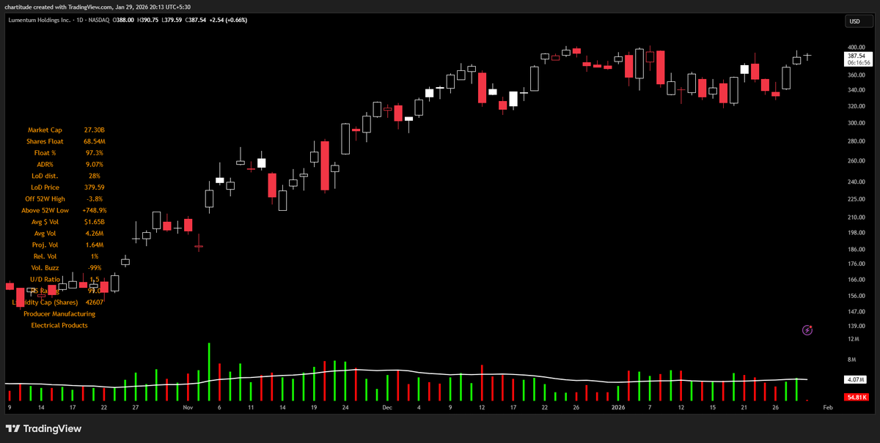880x443 pixels.
Task: Click the 8M volume axis label
Action: click(851, 360)
